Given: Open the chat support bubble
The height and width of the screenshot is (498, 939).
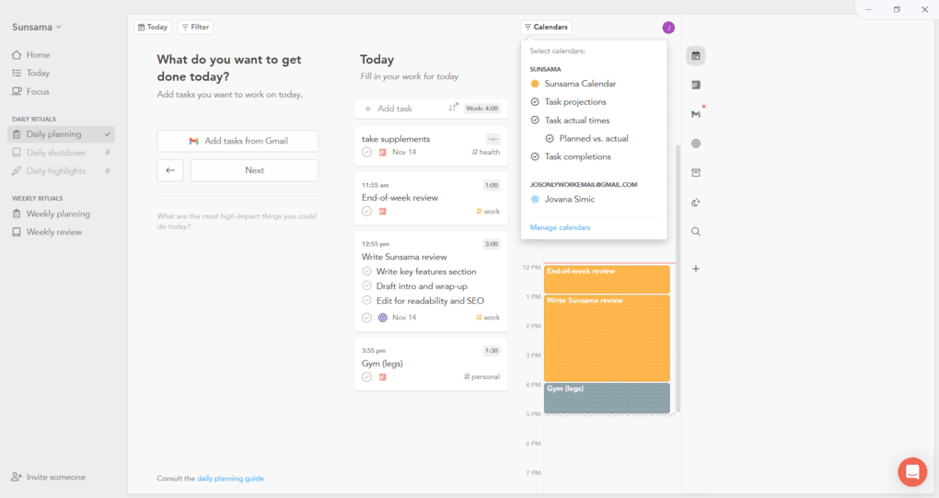Looking at the screenshot, I should point(912,471).
